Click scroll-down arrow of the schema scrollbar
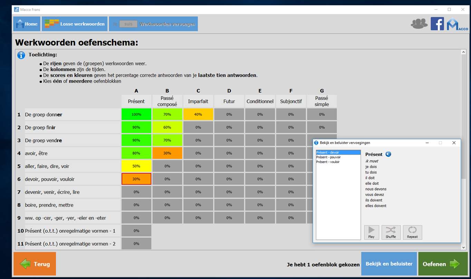Viewport: 471px width, 279px height. pos(463,247)
